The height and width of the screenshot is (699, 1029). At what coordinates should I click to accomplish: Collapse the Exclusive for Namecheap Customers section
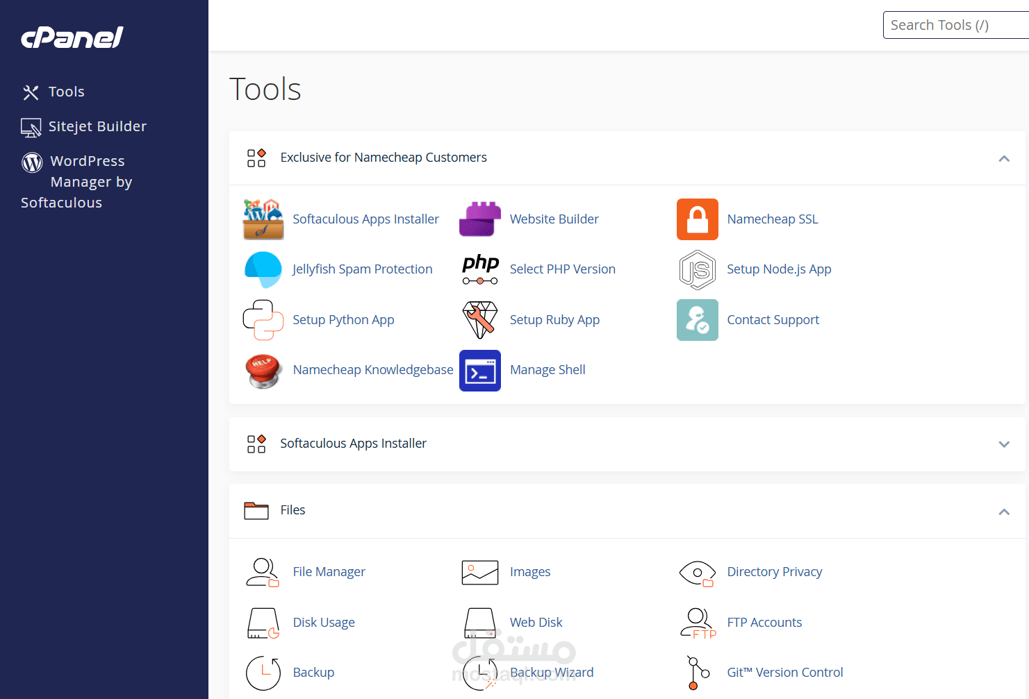(x=1004, y=159)
